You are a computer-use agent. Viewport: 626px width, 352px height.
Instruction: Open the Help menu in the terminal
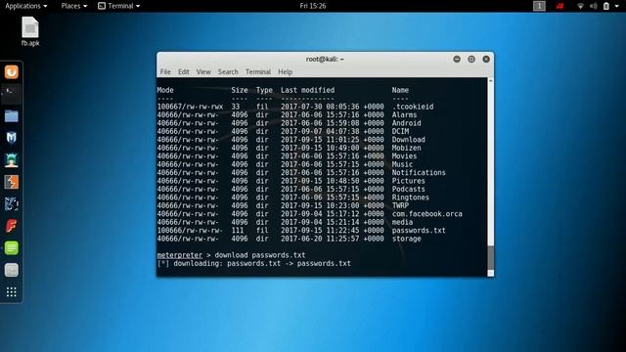[285, 71]
